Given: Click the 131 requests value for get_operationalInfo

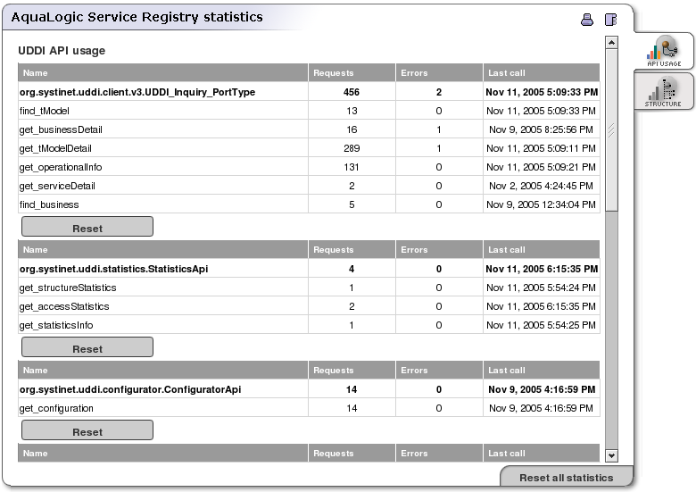Looking at the screenshot, I should tap(352, 167).
